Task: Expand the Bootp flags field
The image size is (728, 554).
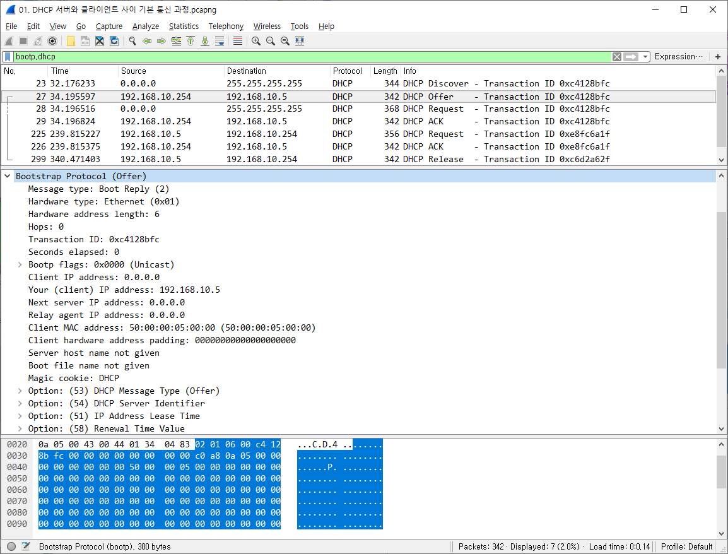Action: [20, 264]
